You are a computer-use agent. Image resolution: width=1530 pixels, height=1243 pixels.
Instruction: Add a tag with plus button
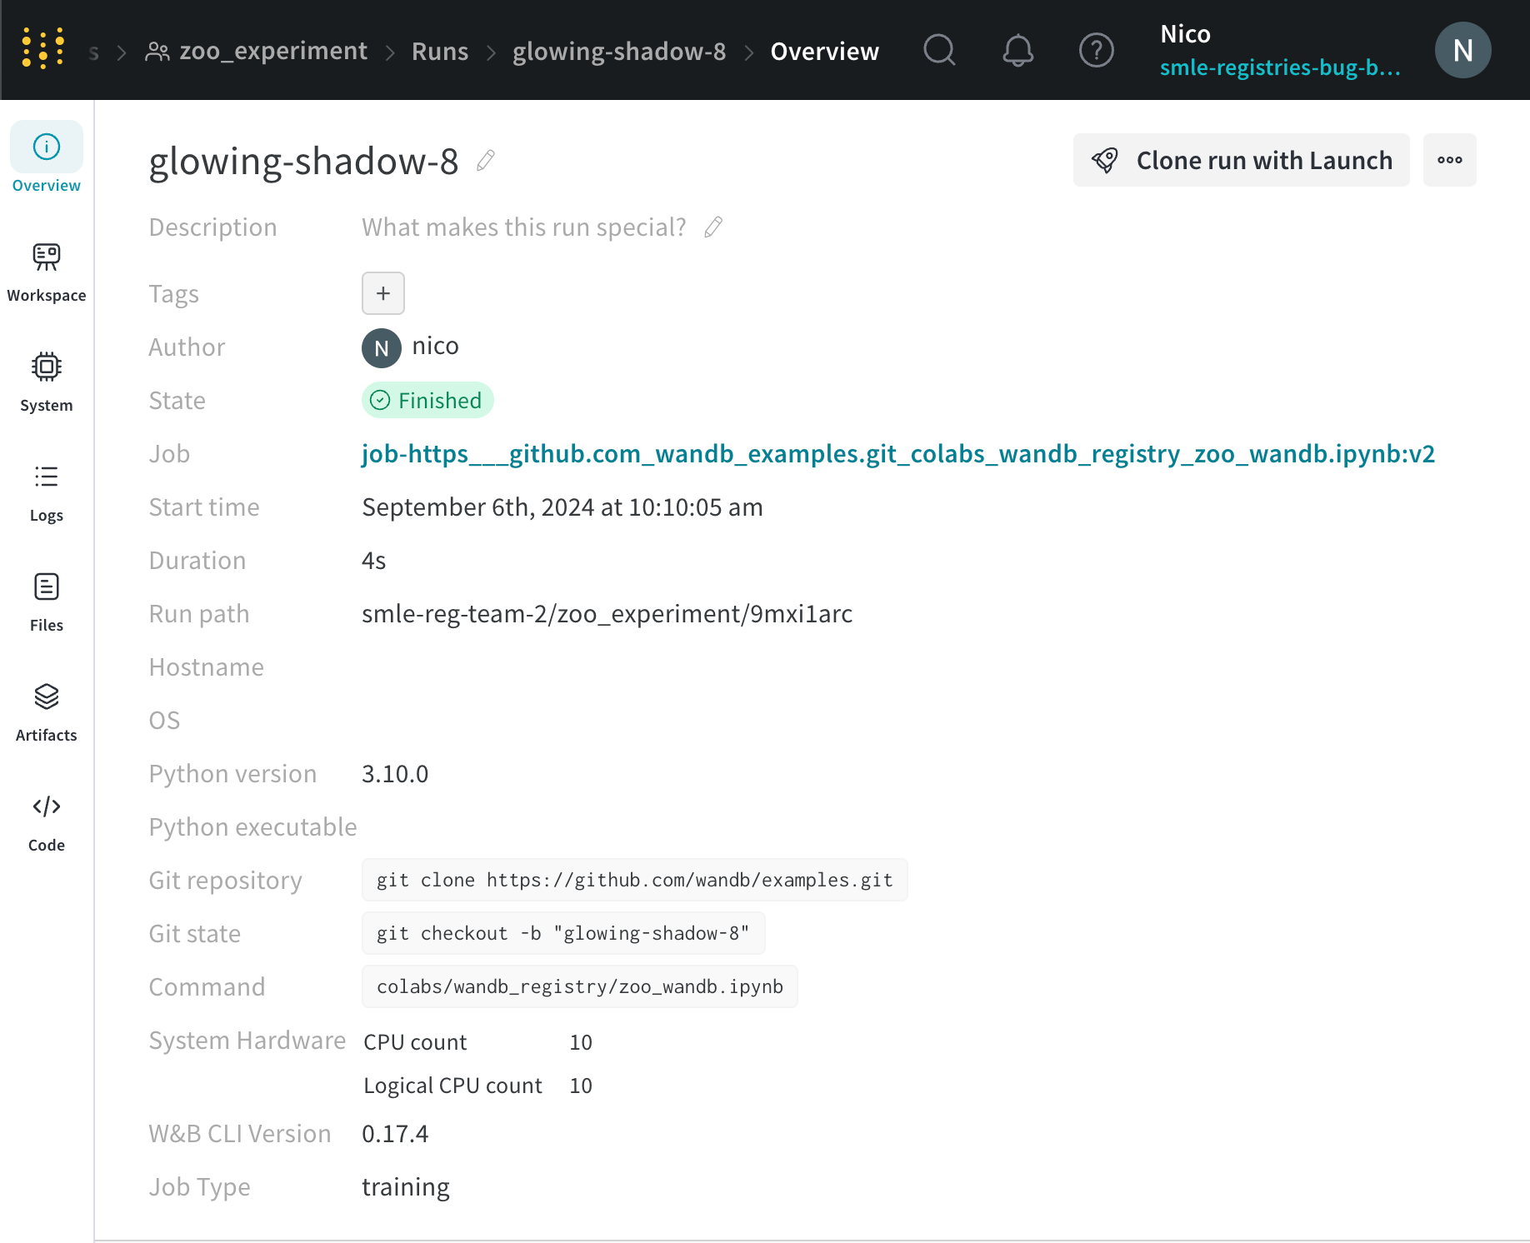[x=383, y=293]
